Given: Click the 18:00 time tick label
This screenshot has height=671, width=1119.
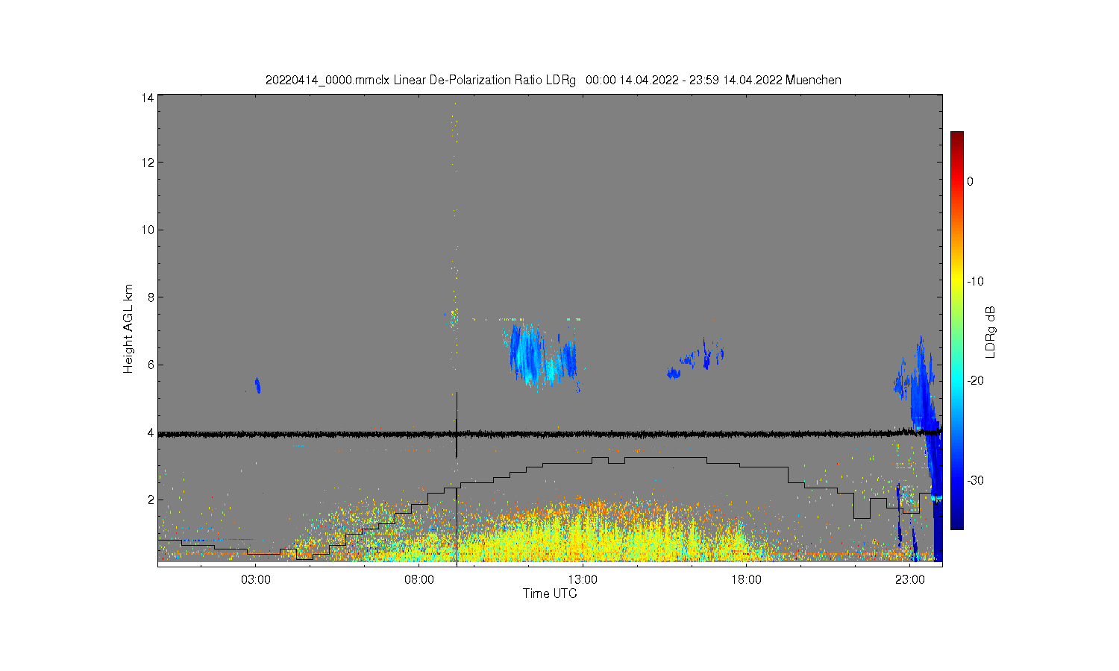Looking at the screenshot, I should (x=746, y=580).
